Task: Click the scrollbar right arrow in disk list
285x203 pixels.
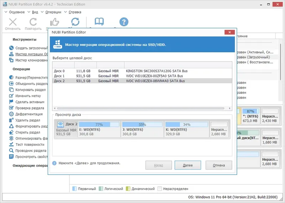Action: click(x=230, y=108)
